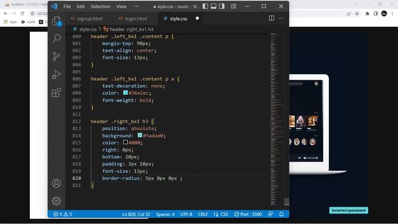The height and width of the screenshot is (224, 398).
Task: Change encoding via UTF-8
Action: [x=186, y=214]
